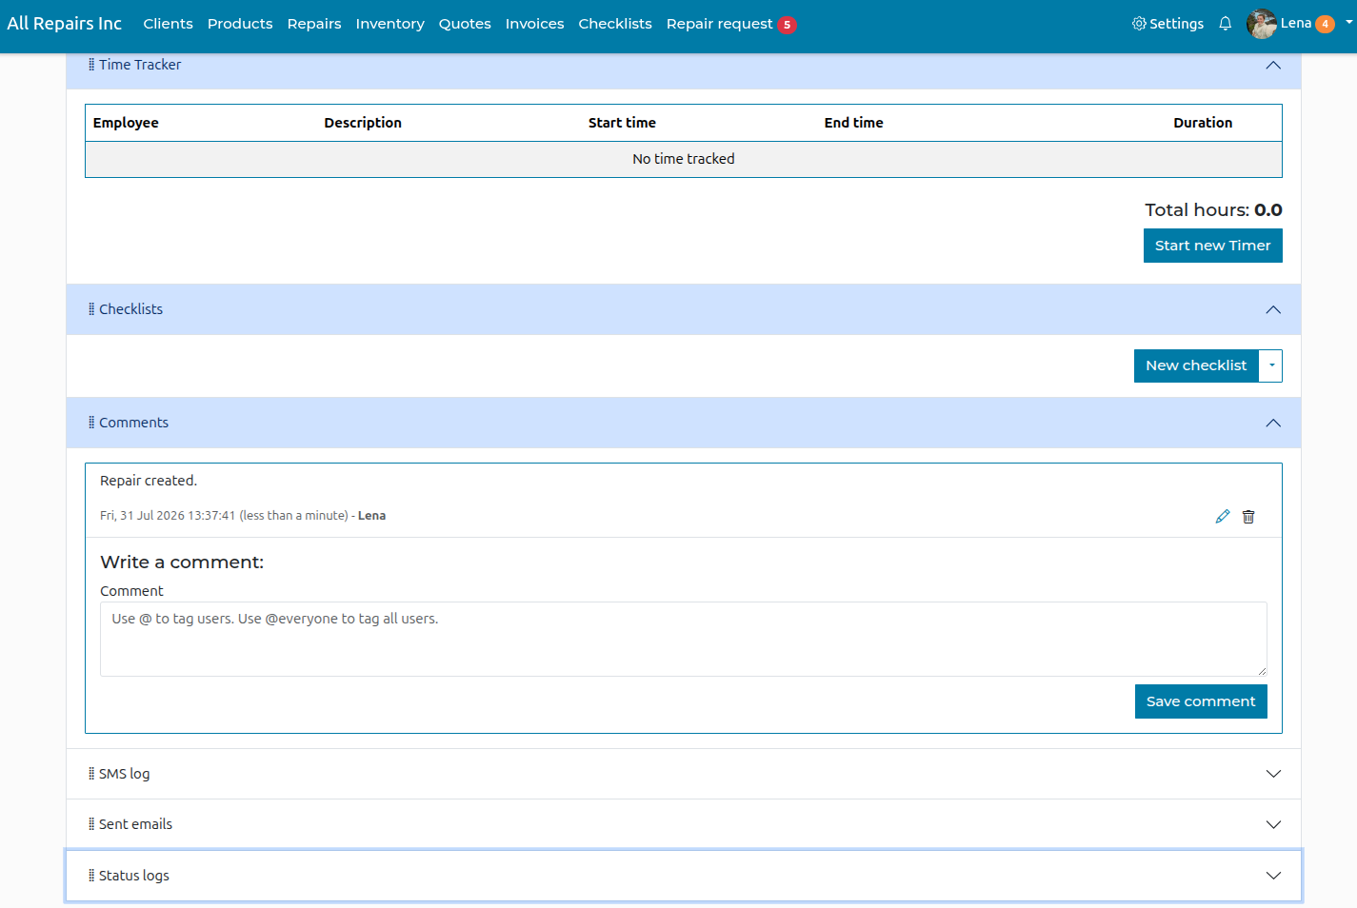1357x908 pixels.
Task: Grab the Comments section drag handle
Action: coord(91,423)
